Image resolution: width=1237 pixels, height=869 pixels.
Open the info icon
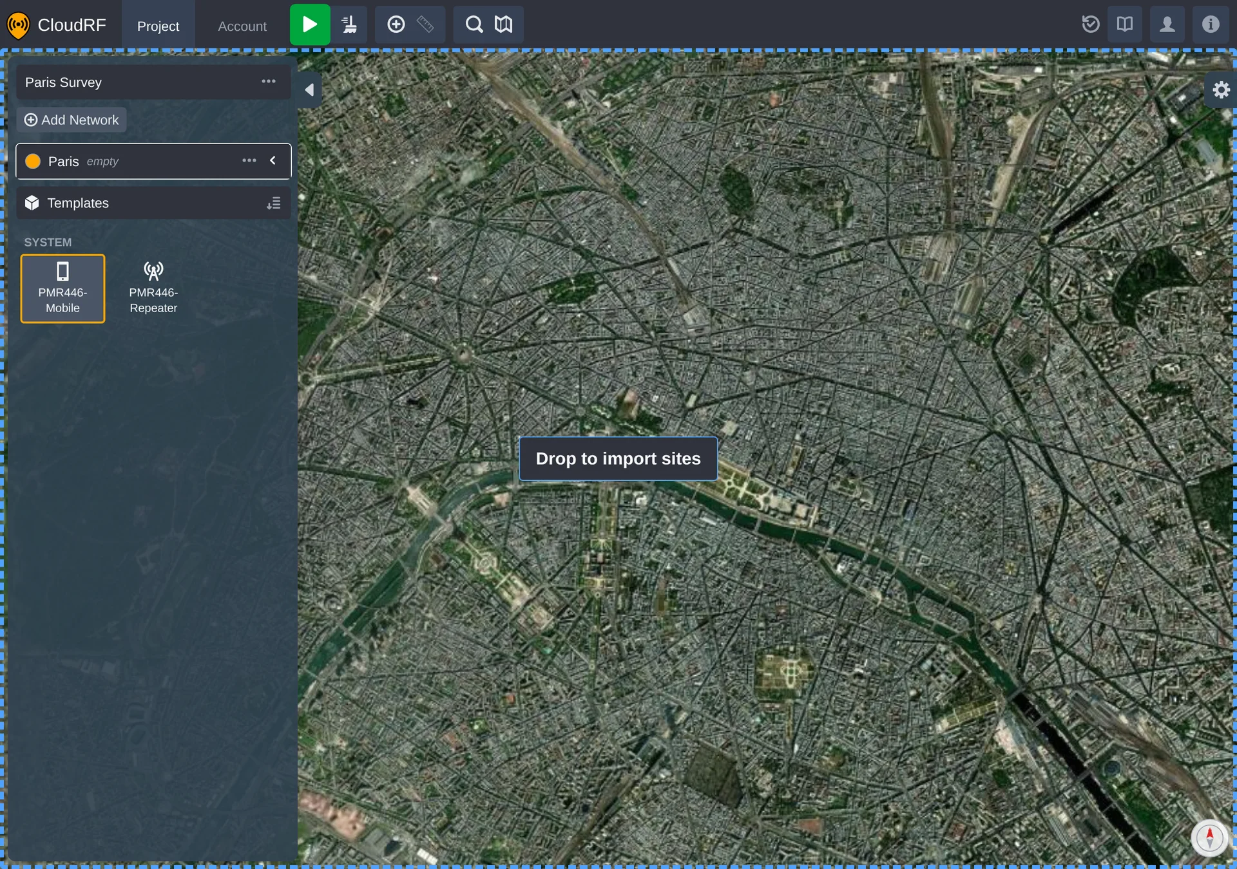tap(1211, 24)
